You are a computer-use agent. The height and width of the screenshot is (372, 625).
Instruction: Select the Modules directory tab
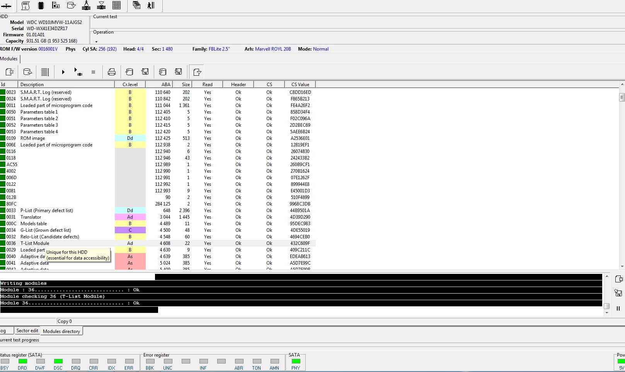[61, 331]
